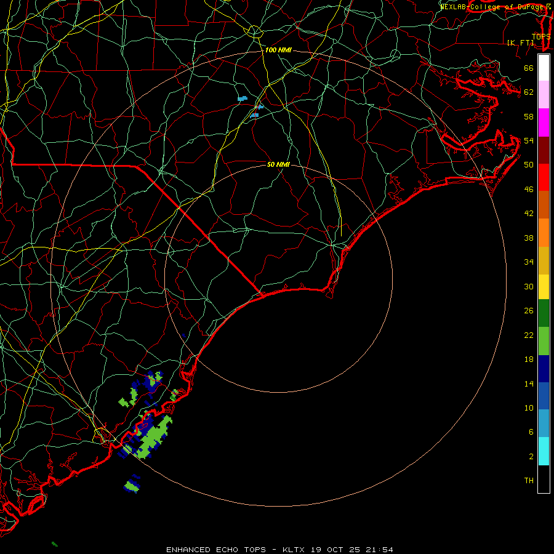This screenshot has height=554, width=554.
Task: Click the large green echo cluster offshore
Action: [x=154, y=436]
